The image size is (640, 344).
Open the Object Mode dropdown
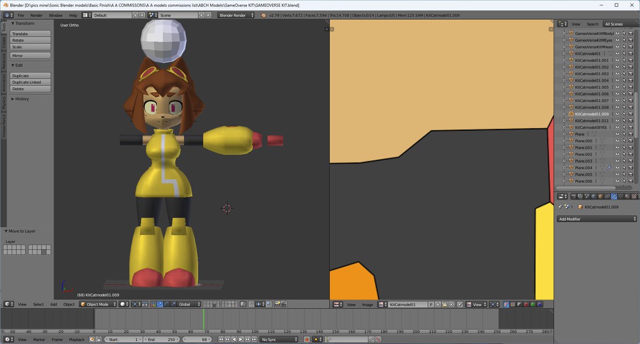[x=98, y=304]
